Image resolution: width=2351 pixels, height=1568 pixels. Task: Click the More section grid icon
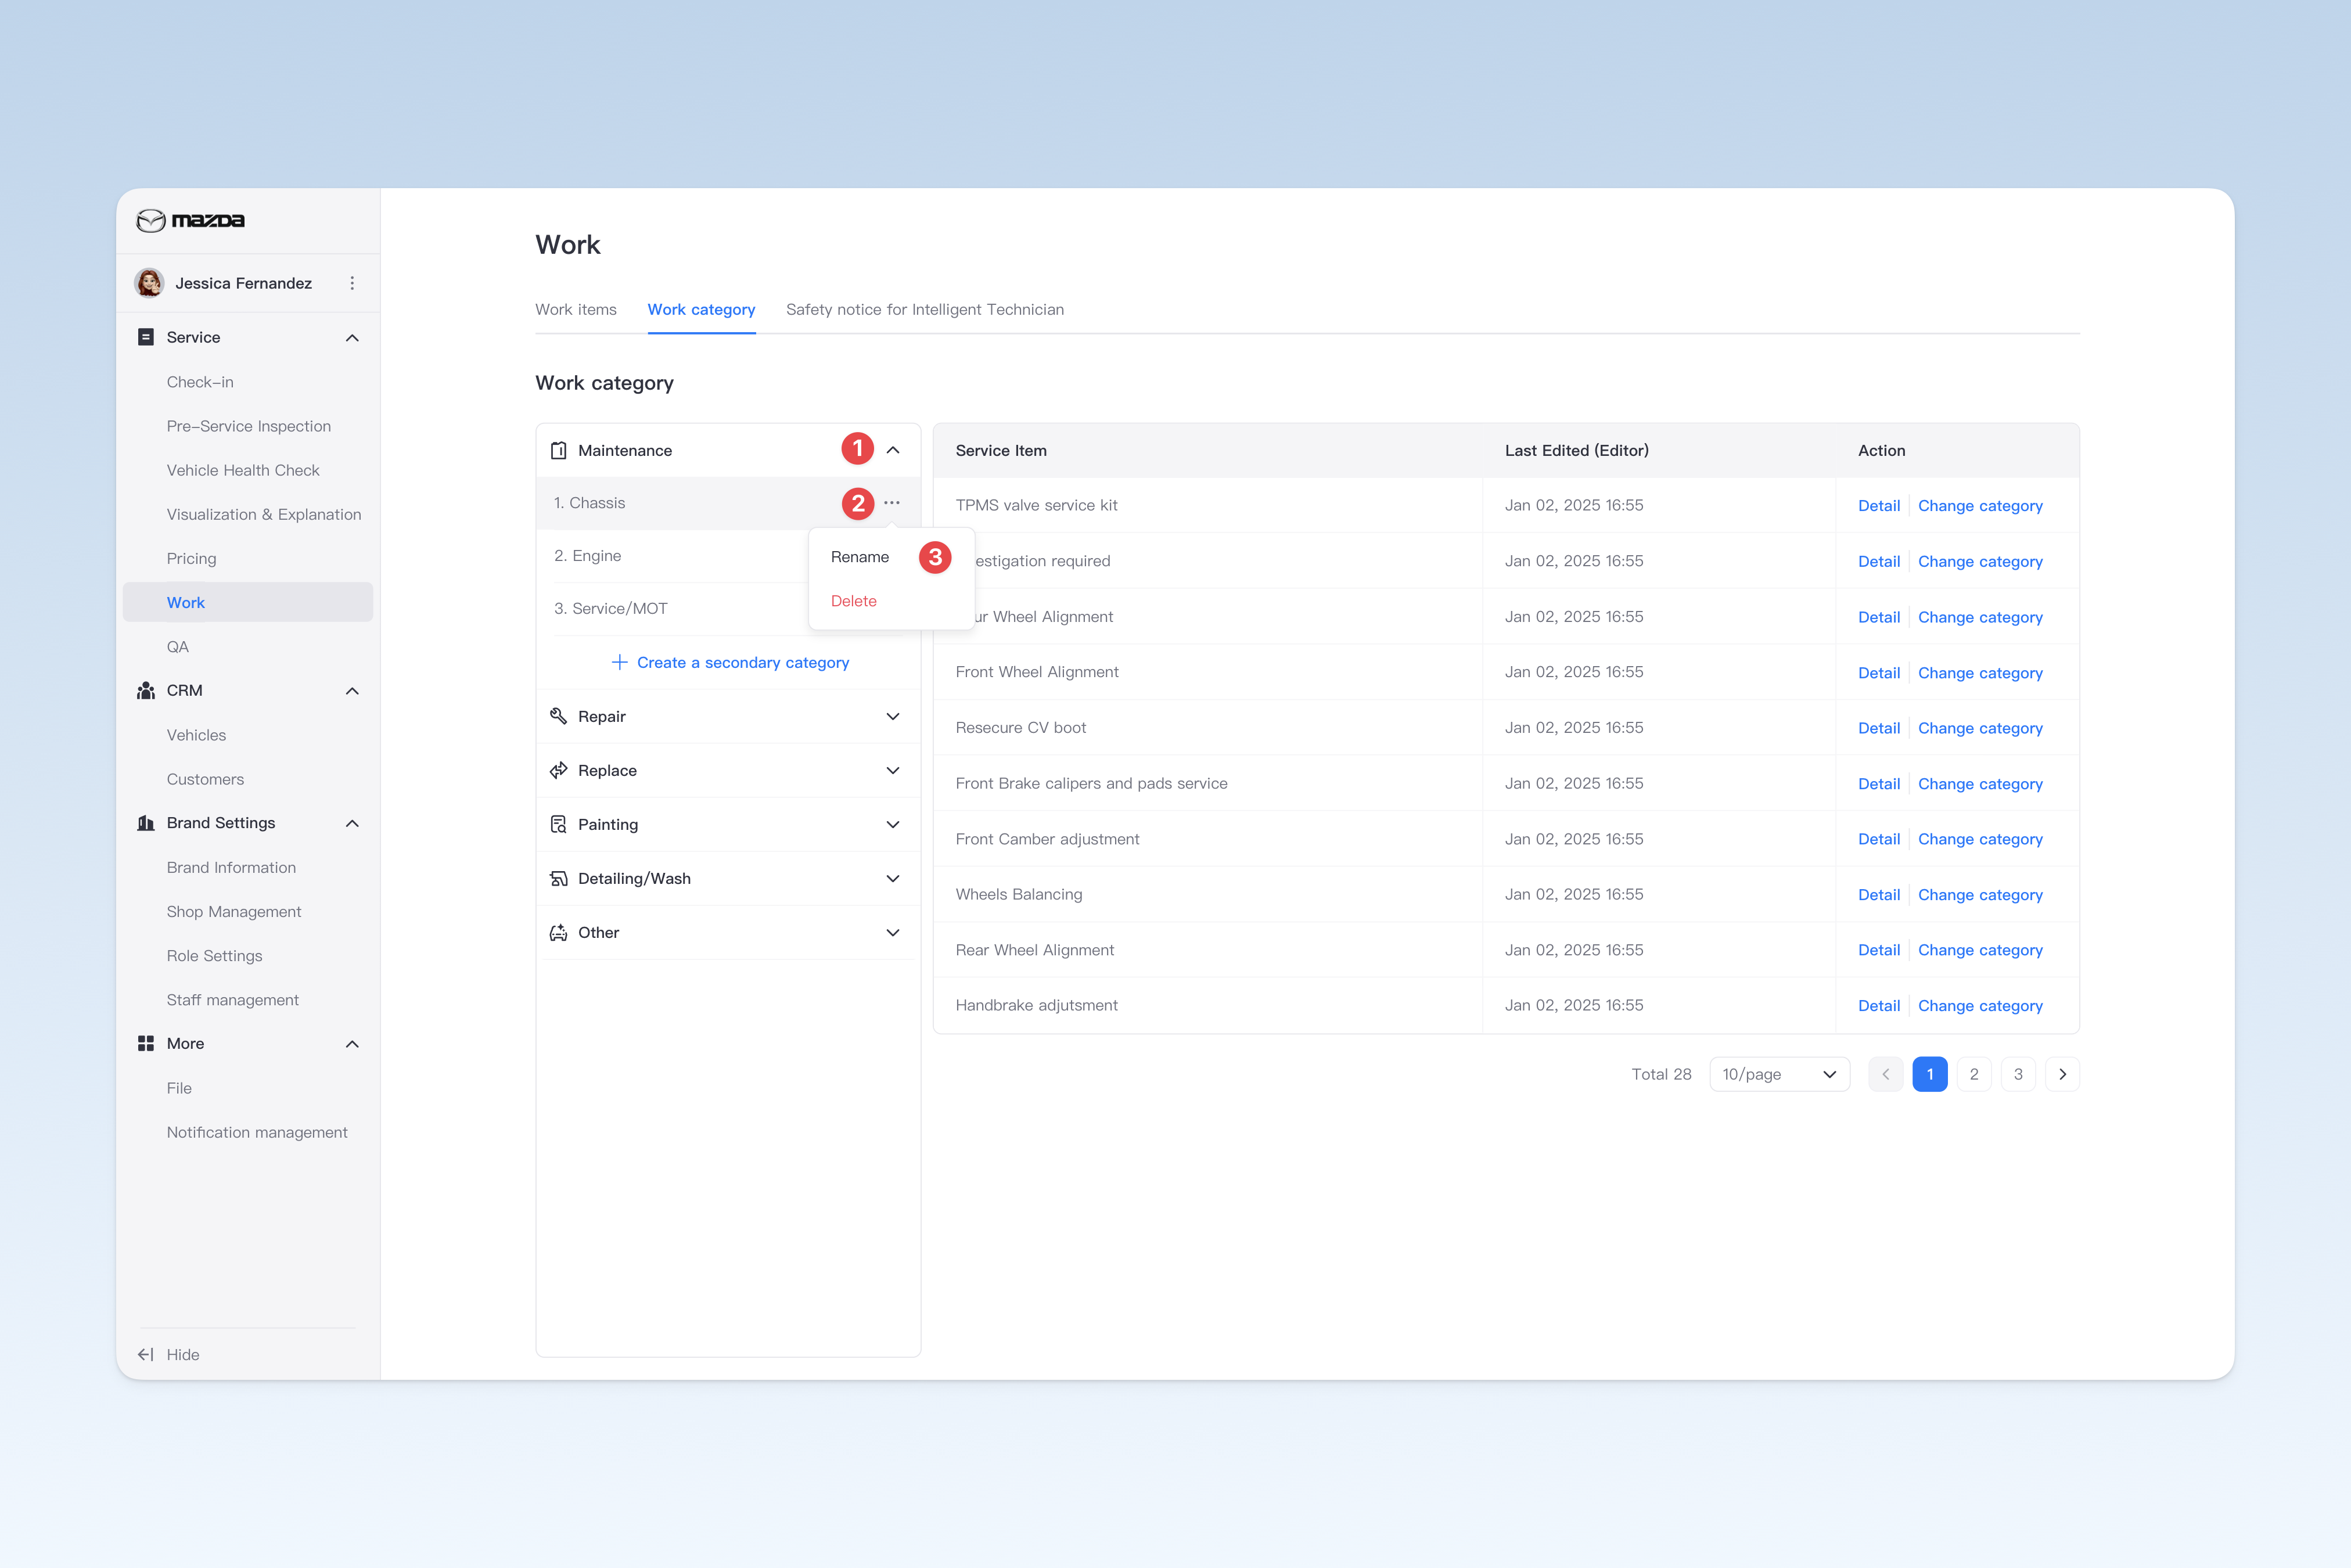click(146, 1043)
